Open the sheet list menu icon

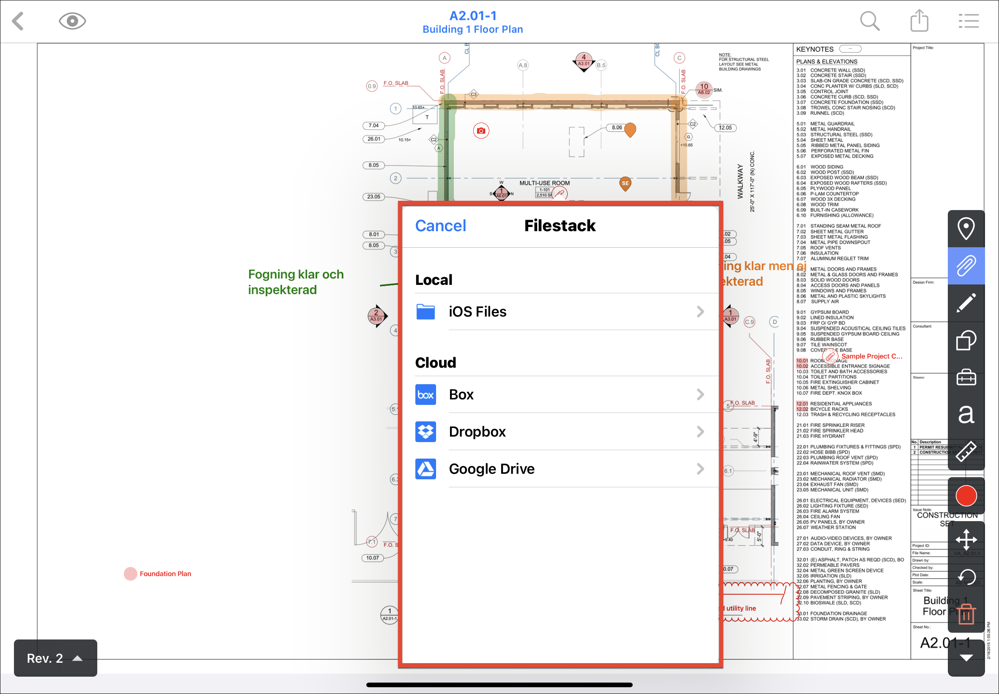pos(969,21)
